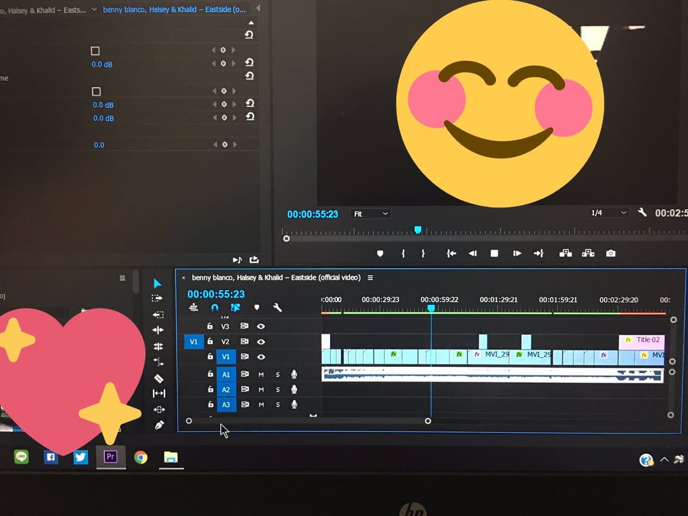This screenshot has width=688, height=516.
Task: Select the Track Select Forward tool
Action: click(158, 298)
